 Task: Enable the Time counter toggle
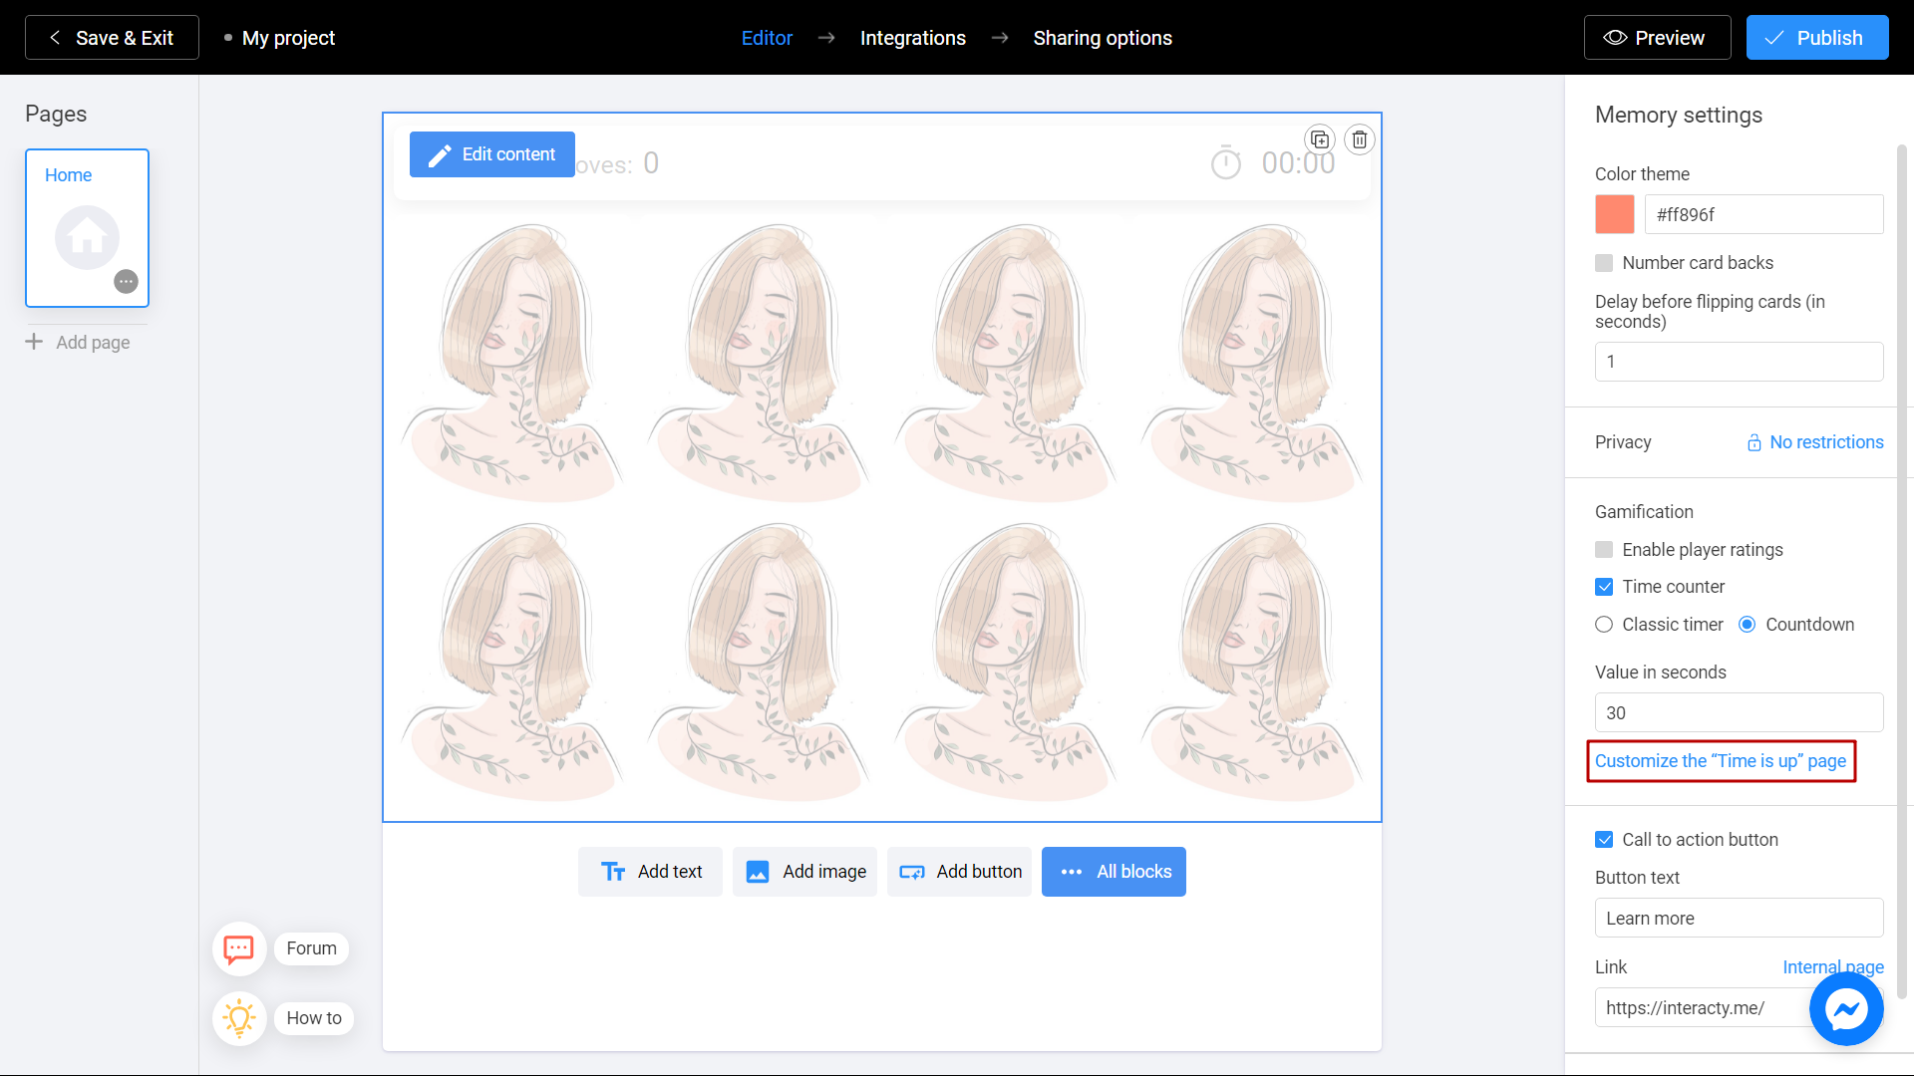1604,586
